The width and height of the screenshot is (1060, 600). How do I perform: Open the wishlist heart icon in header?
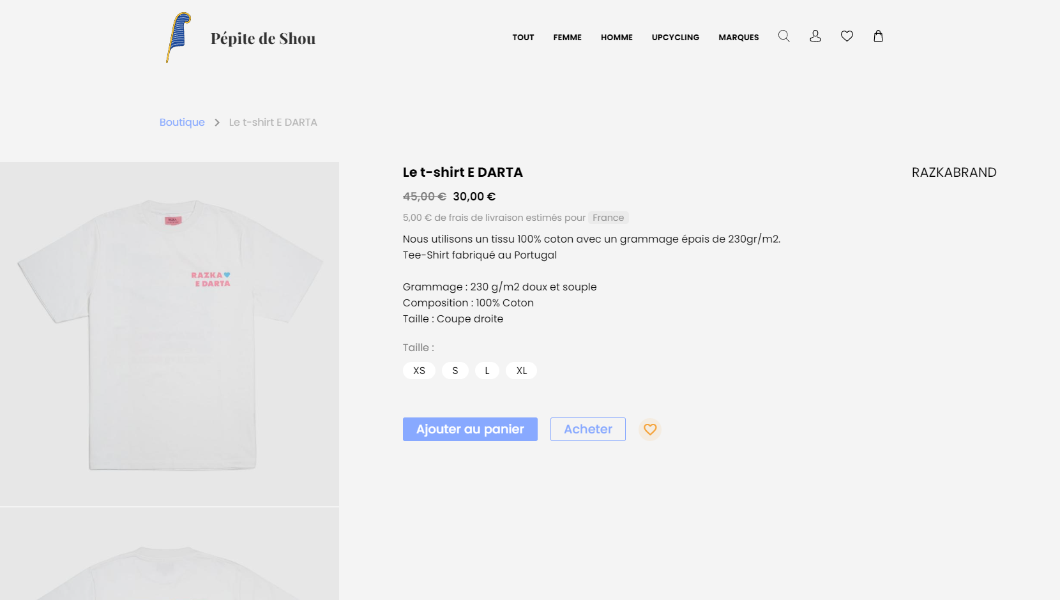point(847,36)
